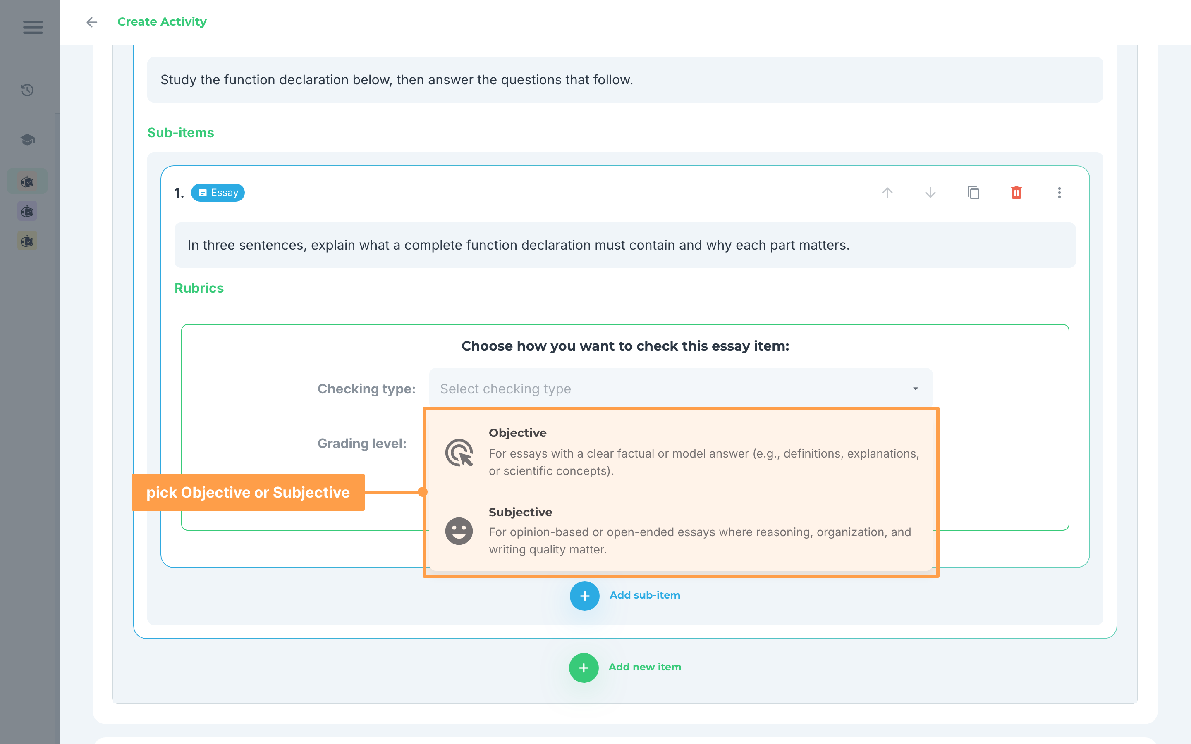Move essay sub-item down
This screenshot has width=1191, height=744.
point(930,192)
